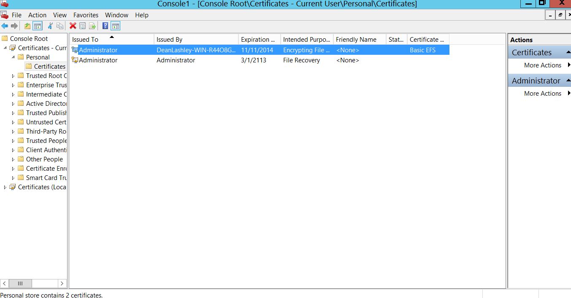Toggle Show/Hide Action Pane toolbar button
Screen dimensions: 571x298
[x=116, y=26]
